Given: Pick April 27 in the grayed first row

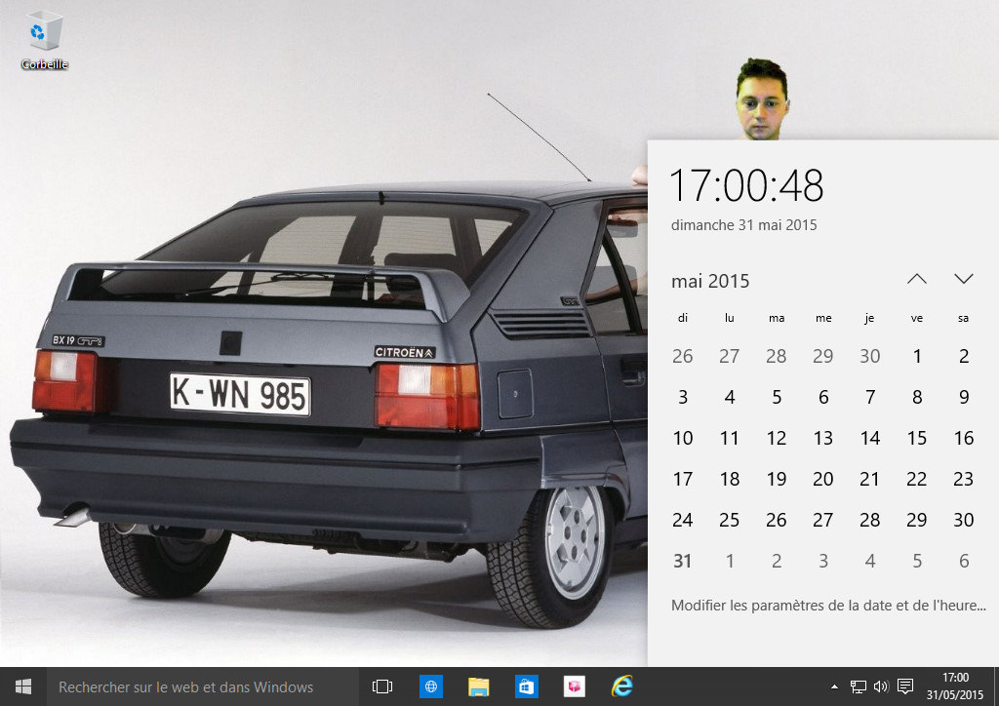Looking at the screenshot, I should click(x=730, y=356).
